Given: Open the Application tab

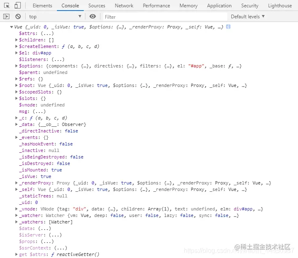Looking at the screenshot, I should click(x=219, y=6).
